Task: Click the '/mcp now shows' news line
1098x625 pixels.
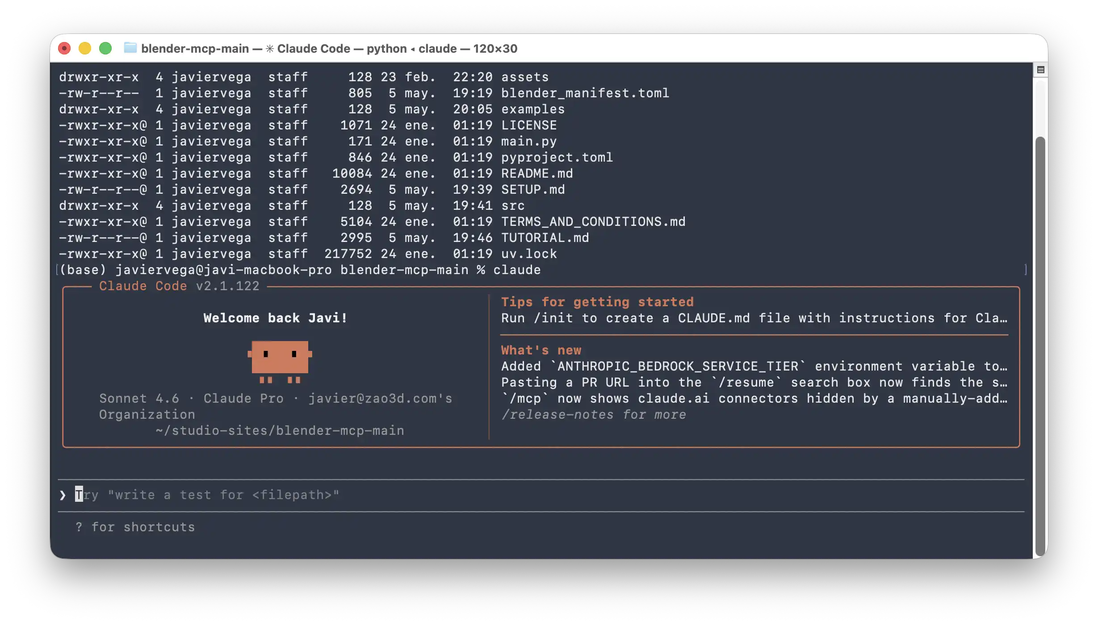Action: coord(754,398)
